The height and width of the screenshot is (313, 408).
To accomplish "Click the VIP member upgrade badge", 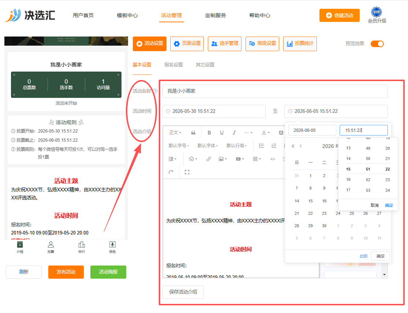I will click(377, 15).
